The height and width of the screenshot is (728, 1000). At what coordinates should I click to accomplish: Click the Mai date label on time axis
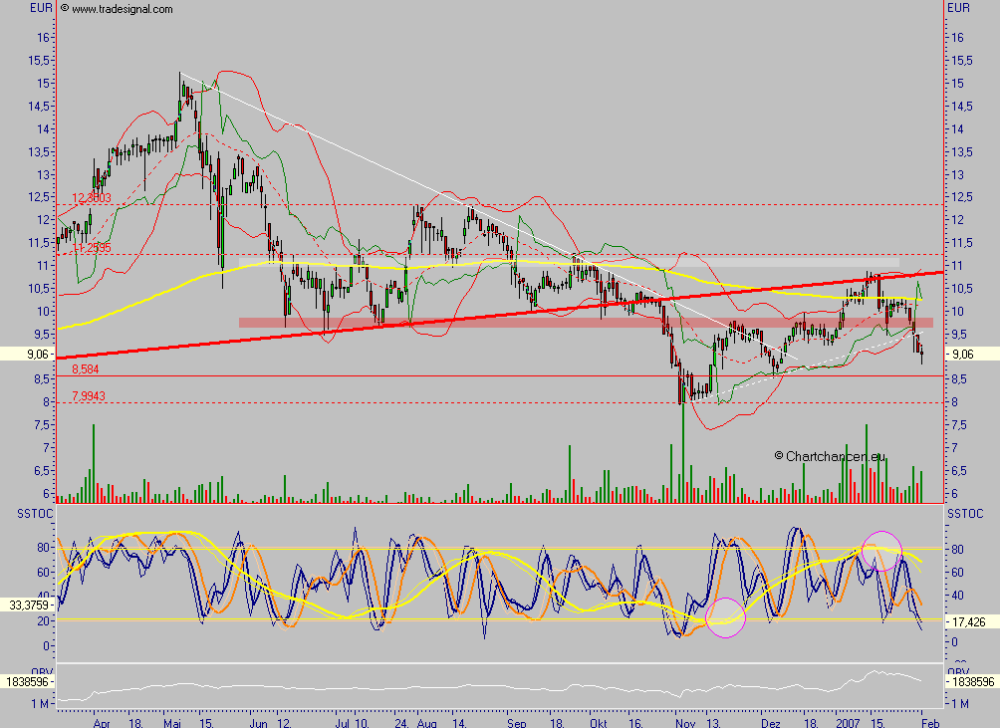pyautogui.click(x=172, y=722)
